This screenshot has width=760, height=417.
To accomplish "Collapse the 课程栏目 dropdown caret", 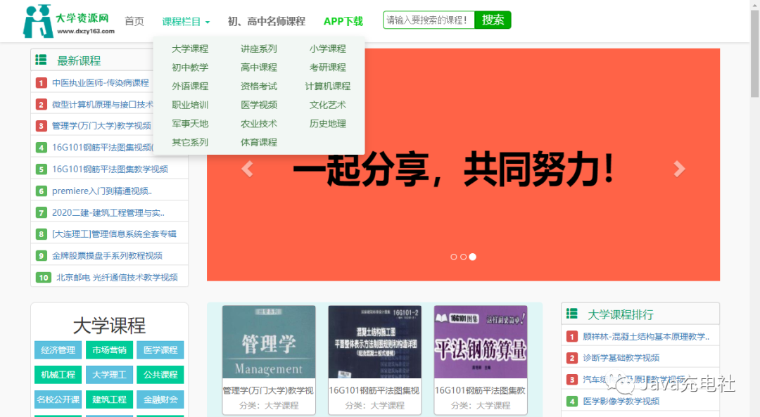I will coord(206,21).
